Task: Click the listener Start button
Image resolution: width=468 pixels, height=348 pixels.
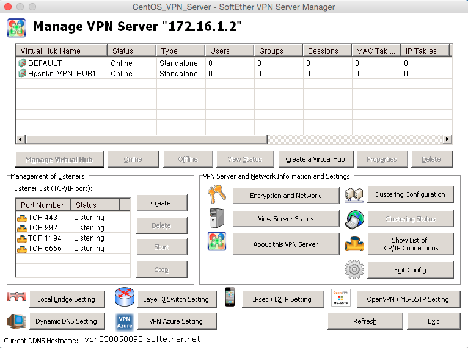Action: [x=161, y=247]
